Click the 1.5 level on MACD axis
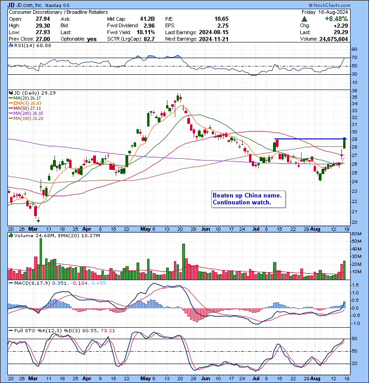The image size is (369, 383). (355, 285)
